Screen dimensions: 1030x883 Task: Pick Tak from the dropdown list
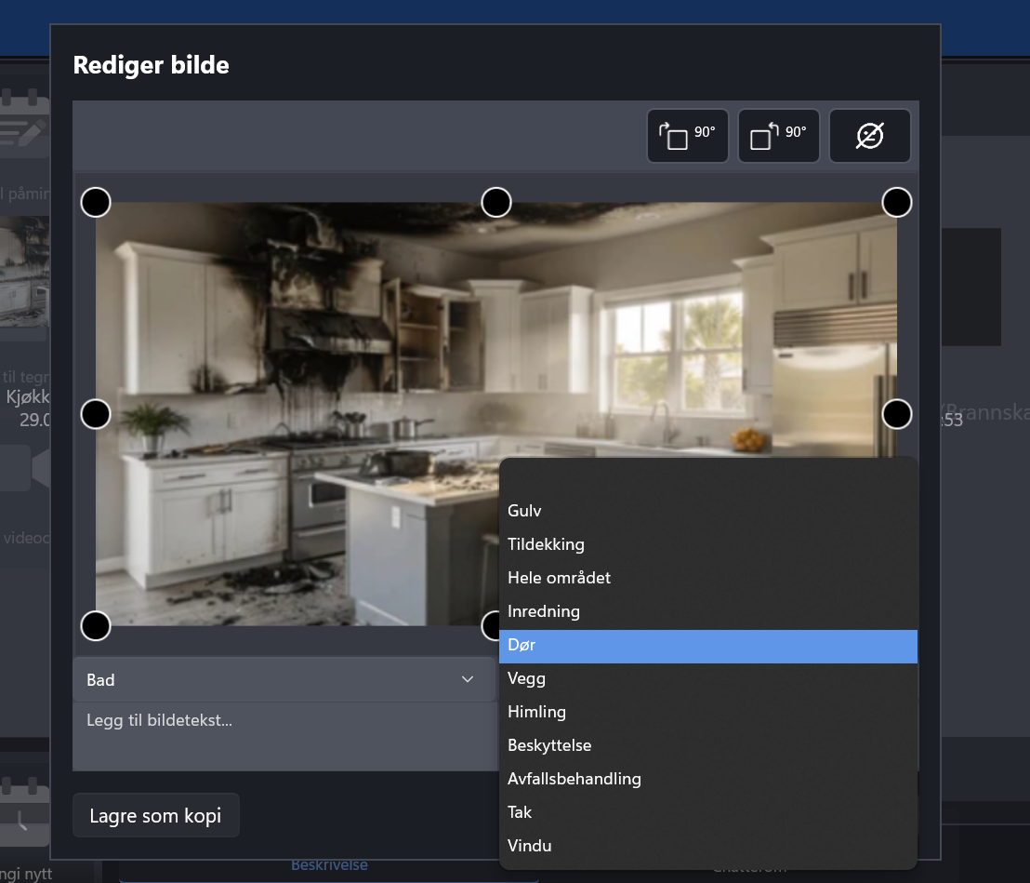click(708, 812)
